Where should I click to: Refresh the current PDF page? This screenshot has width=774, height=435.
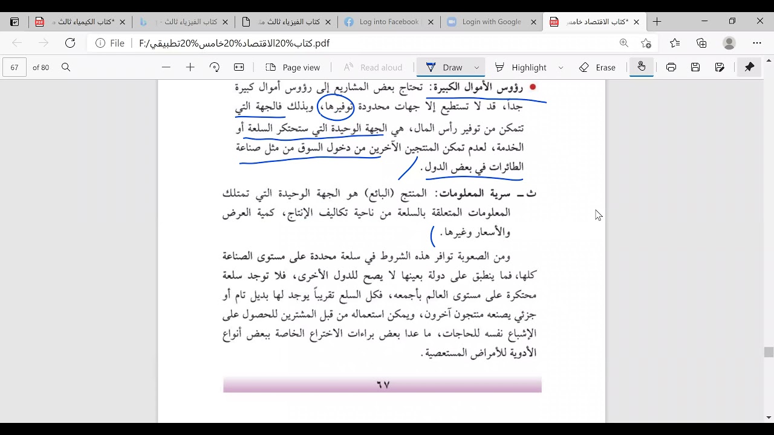point(70,43)
